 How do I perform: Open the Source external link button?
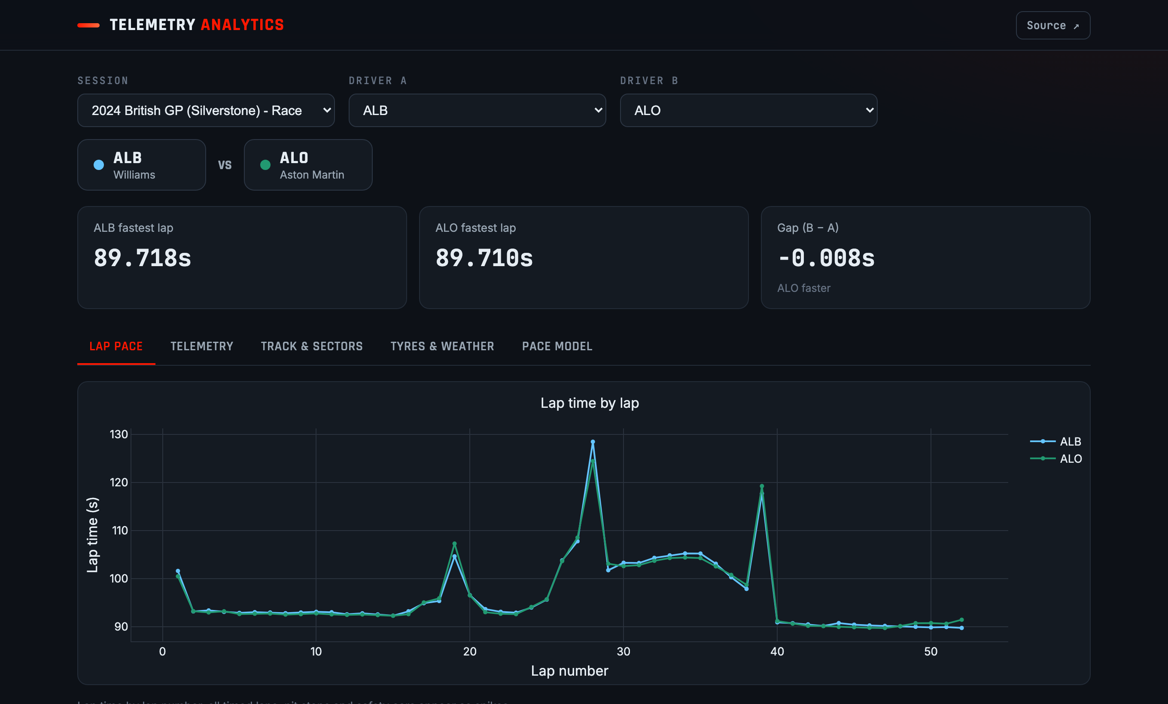pos(1053,25)
